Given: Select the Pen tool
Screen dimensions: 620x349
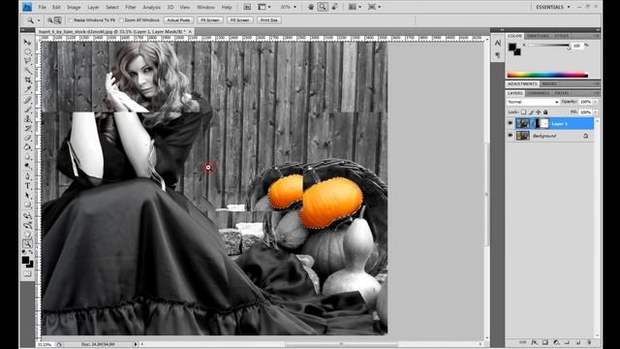Looking at the screenshot, I should pos(27,176).
